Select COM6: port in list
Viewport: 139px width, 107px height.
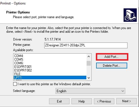[50, 63]
